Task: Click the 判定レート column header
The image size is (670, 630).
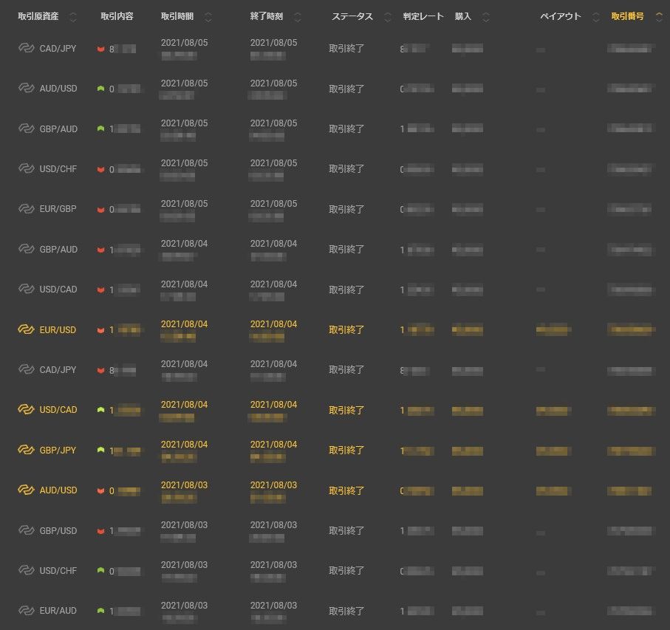Action: (x=423, y=16)
